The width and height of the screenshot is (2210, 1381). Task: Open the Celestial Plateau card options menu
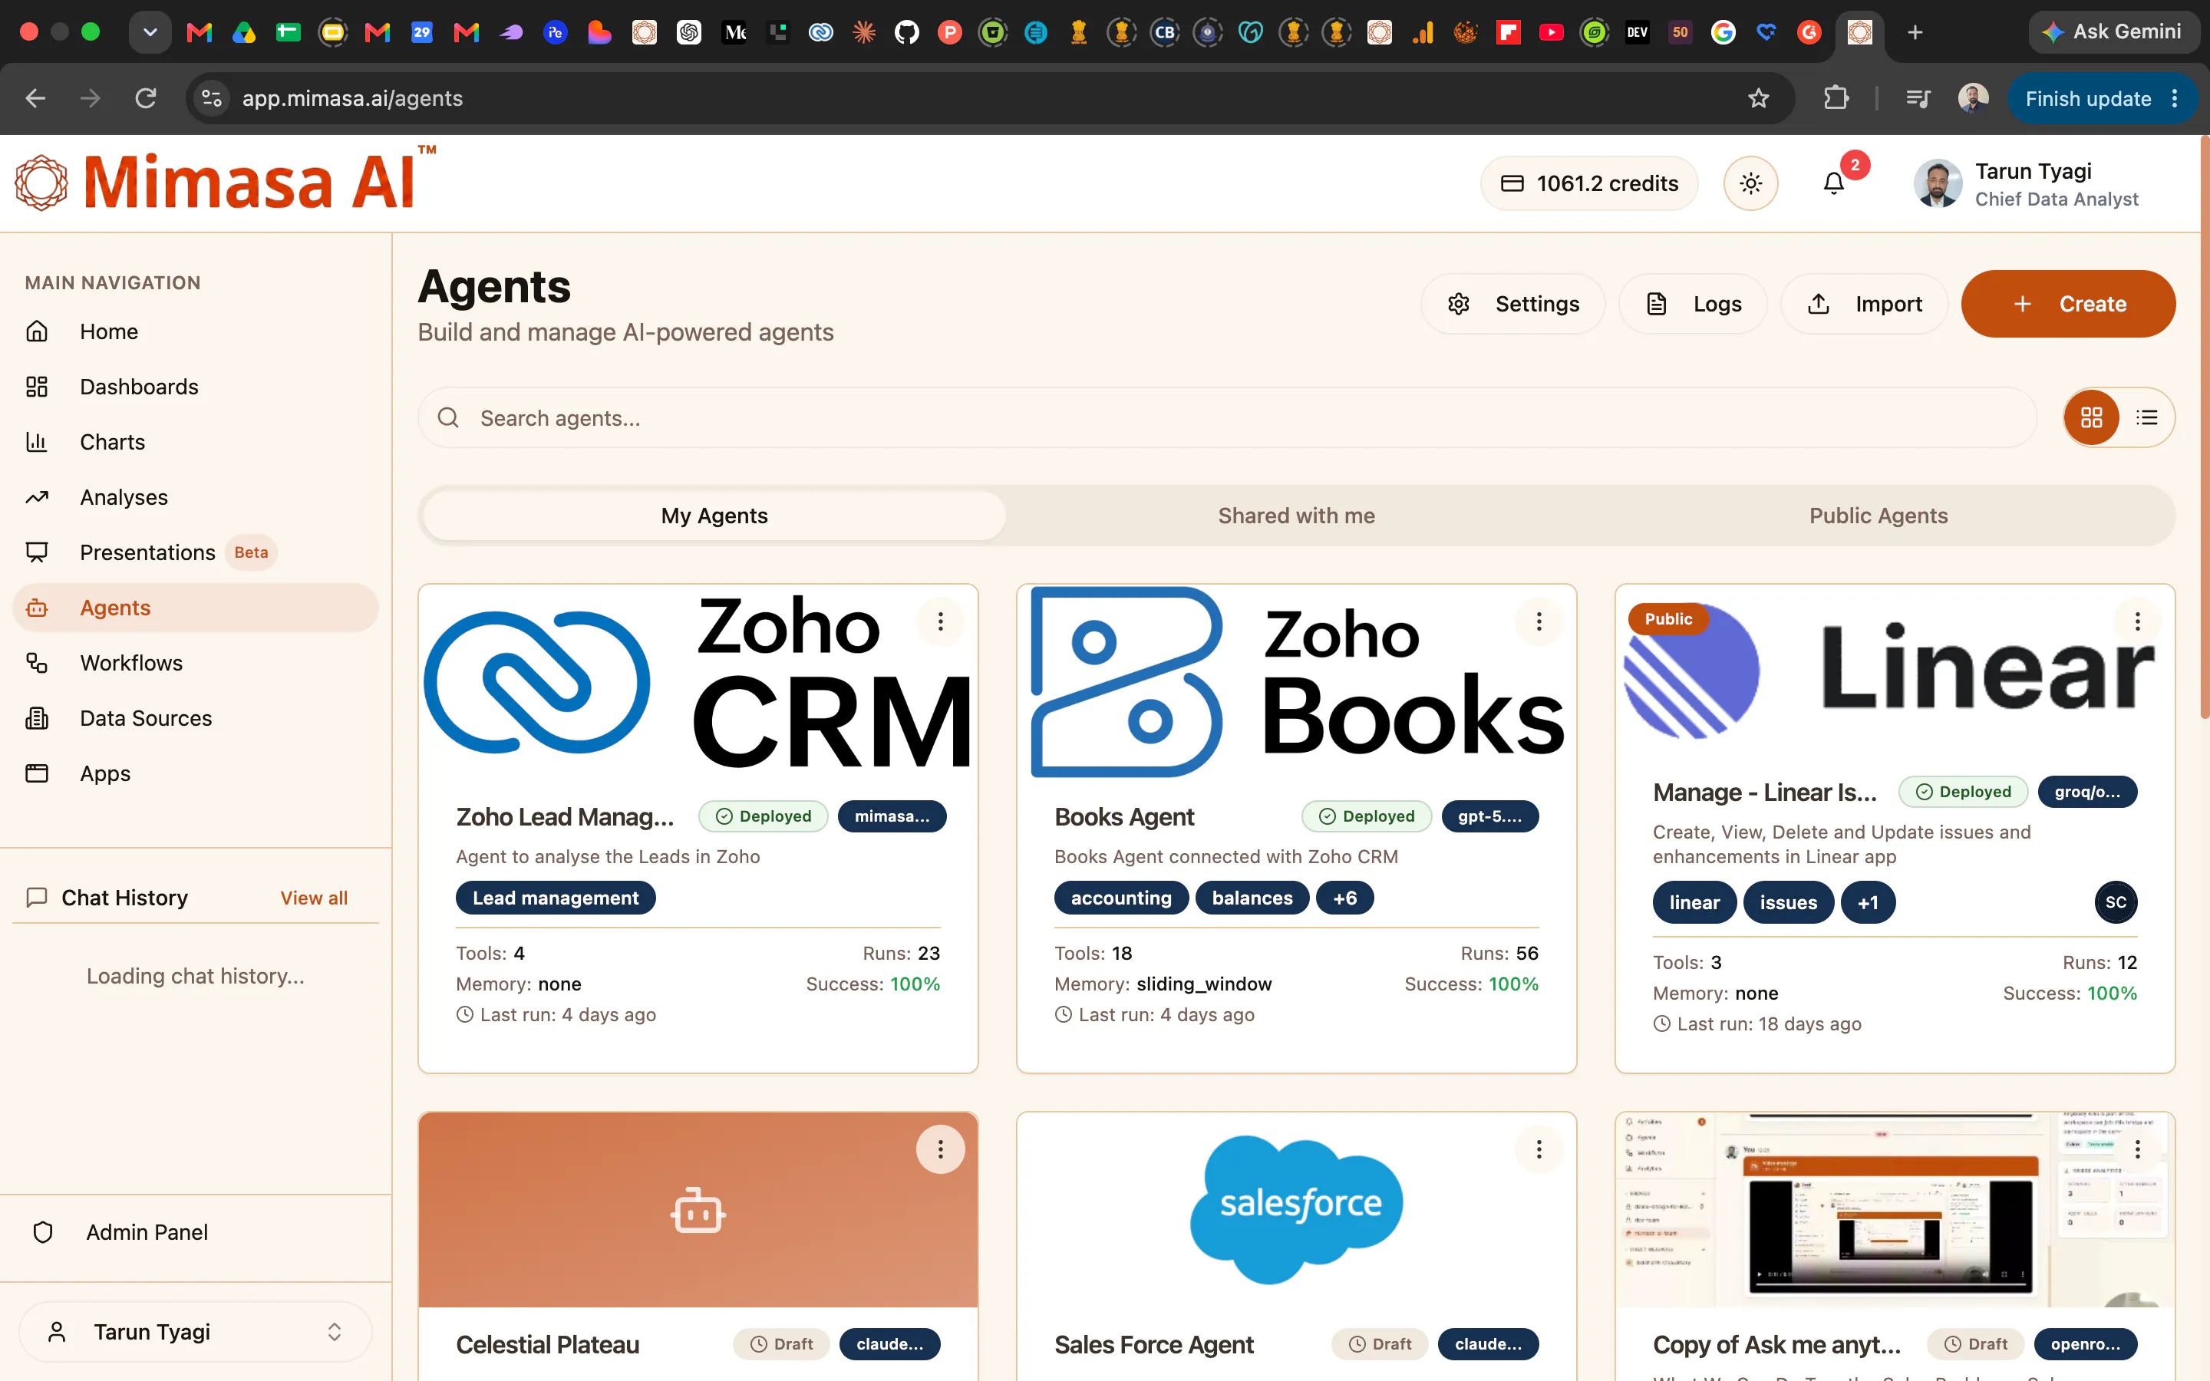[x=941, y=1149]
